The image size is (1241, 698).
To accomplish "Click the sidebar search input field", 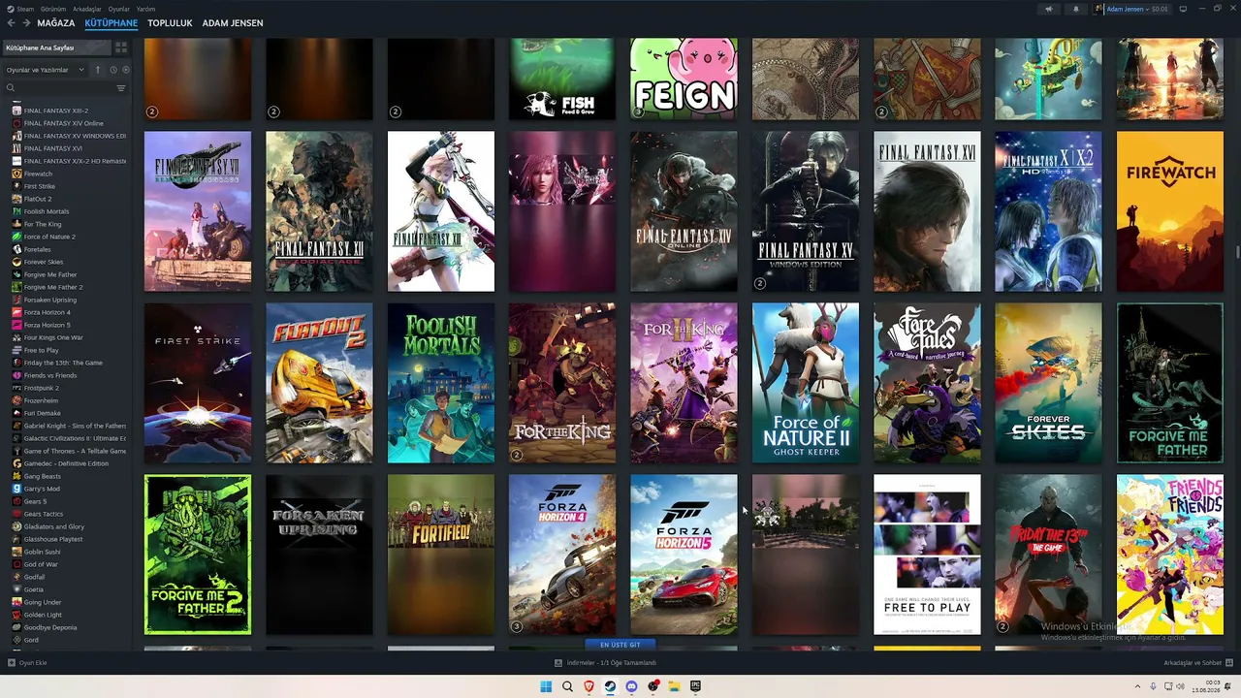I will pyautogui.click(x=66, y=88).
